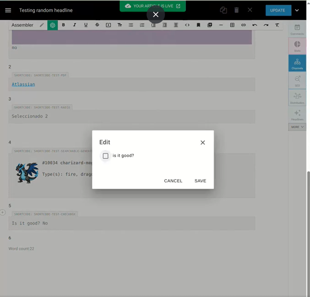
Task: Toggle underline formatting in toolbar
Action: click(x=86, y=25)
